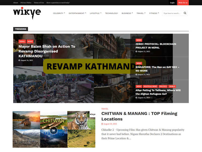Expand the Lifestyle menu dropdown

96,13
